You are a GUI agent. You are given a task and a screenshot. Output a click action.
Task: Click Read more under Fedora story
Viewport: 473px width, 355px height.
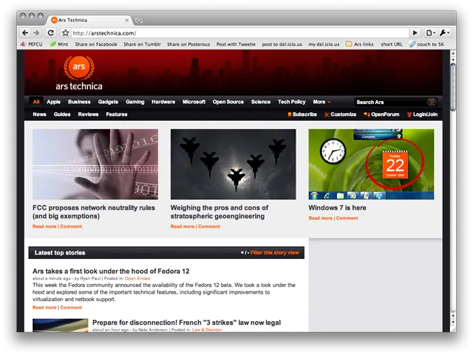pos(44,307)
